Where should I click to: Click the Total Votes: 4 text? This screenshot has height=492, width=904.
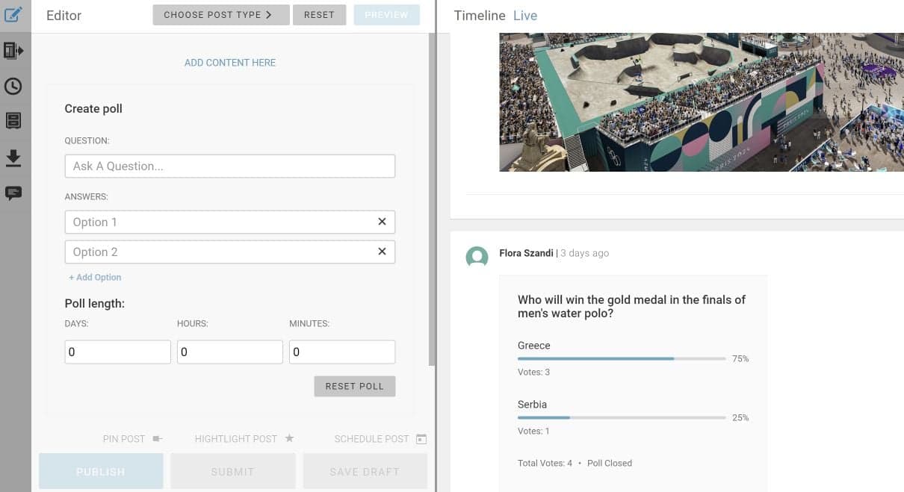(545, 463)
